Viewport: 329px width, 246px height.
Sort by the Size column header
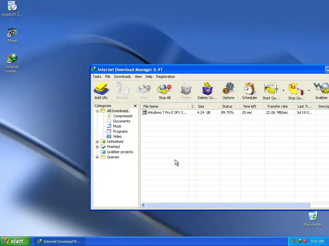(207, 106)
